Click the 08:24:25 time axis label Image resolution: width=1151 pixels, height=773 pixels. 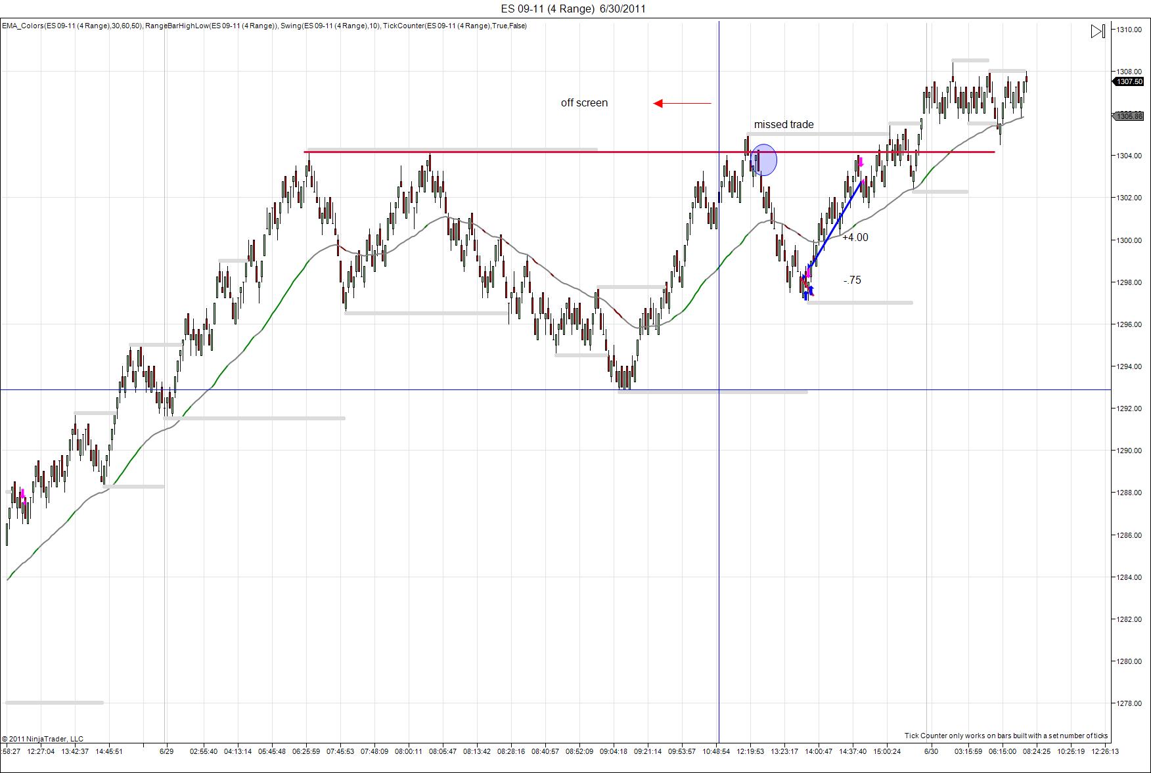coord(1037,751)
